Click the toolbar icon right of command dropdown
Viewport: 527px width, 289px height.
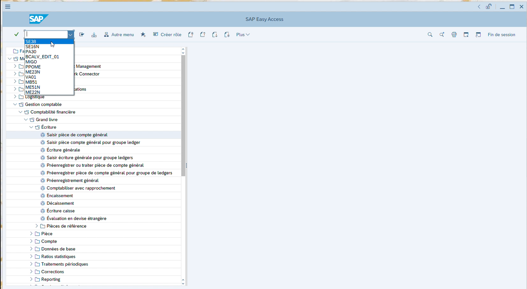[82, 35]
